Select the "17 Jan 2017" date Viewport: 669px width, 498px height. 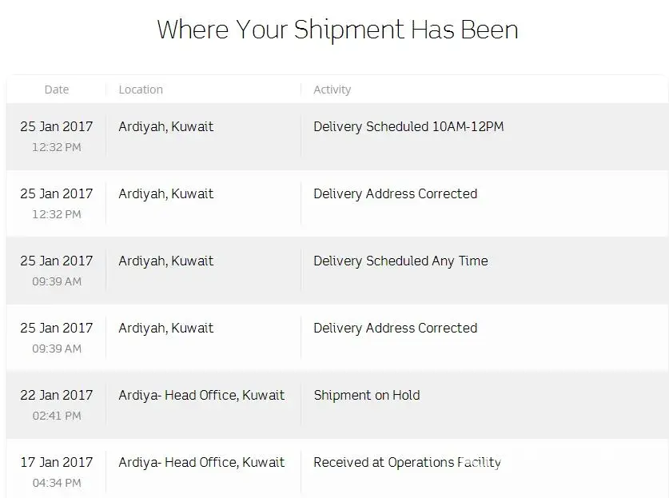[x=57, y=462]
